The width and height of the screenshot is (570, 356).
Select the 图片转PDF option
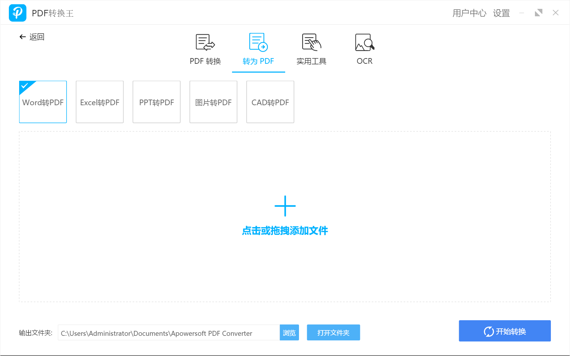[x=213, y=102]
